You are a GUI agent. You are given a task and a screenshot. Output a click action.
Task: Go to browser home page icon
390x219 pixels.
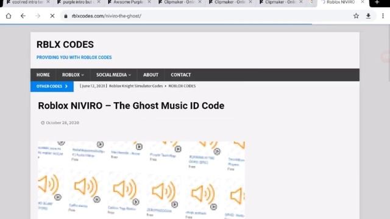9,16
